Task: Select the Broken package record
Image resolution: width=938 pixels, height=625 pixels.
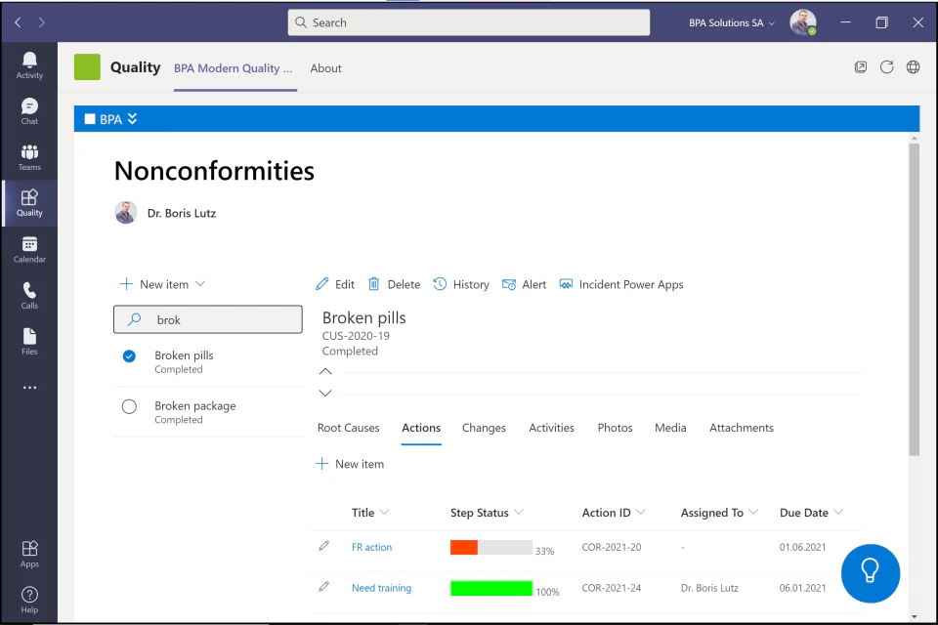Action: click(194, 405)
